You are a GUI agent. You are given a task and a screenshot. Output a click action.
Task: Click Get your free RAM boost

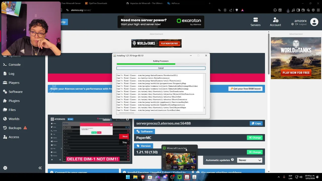click(246, 89)
